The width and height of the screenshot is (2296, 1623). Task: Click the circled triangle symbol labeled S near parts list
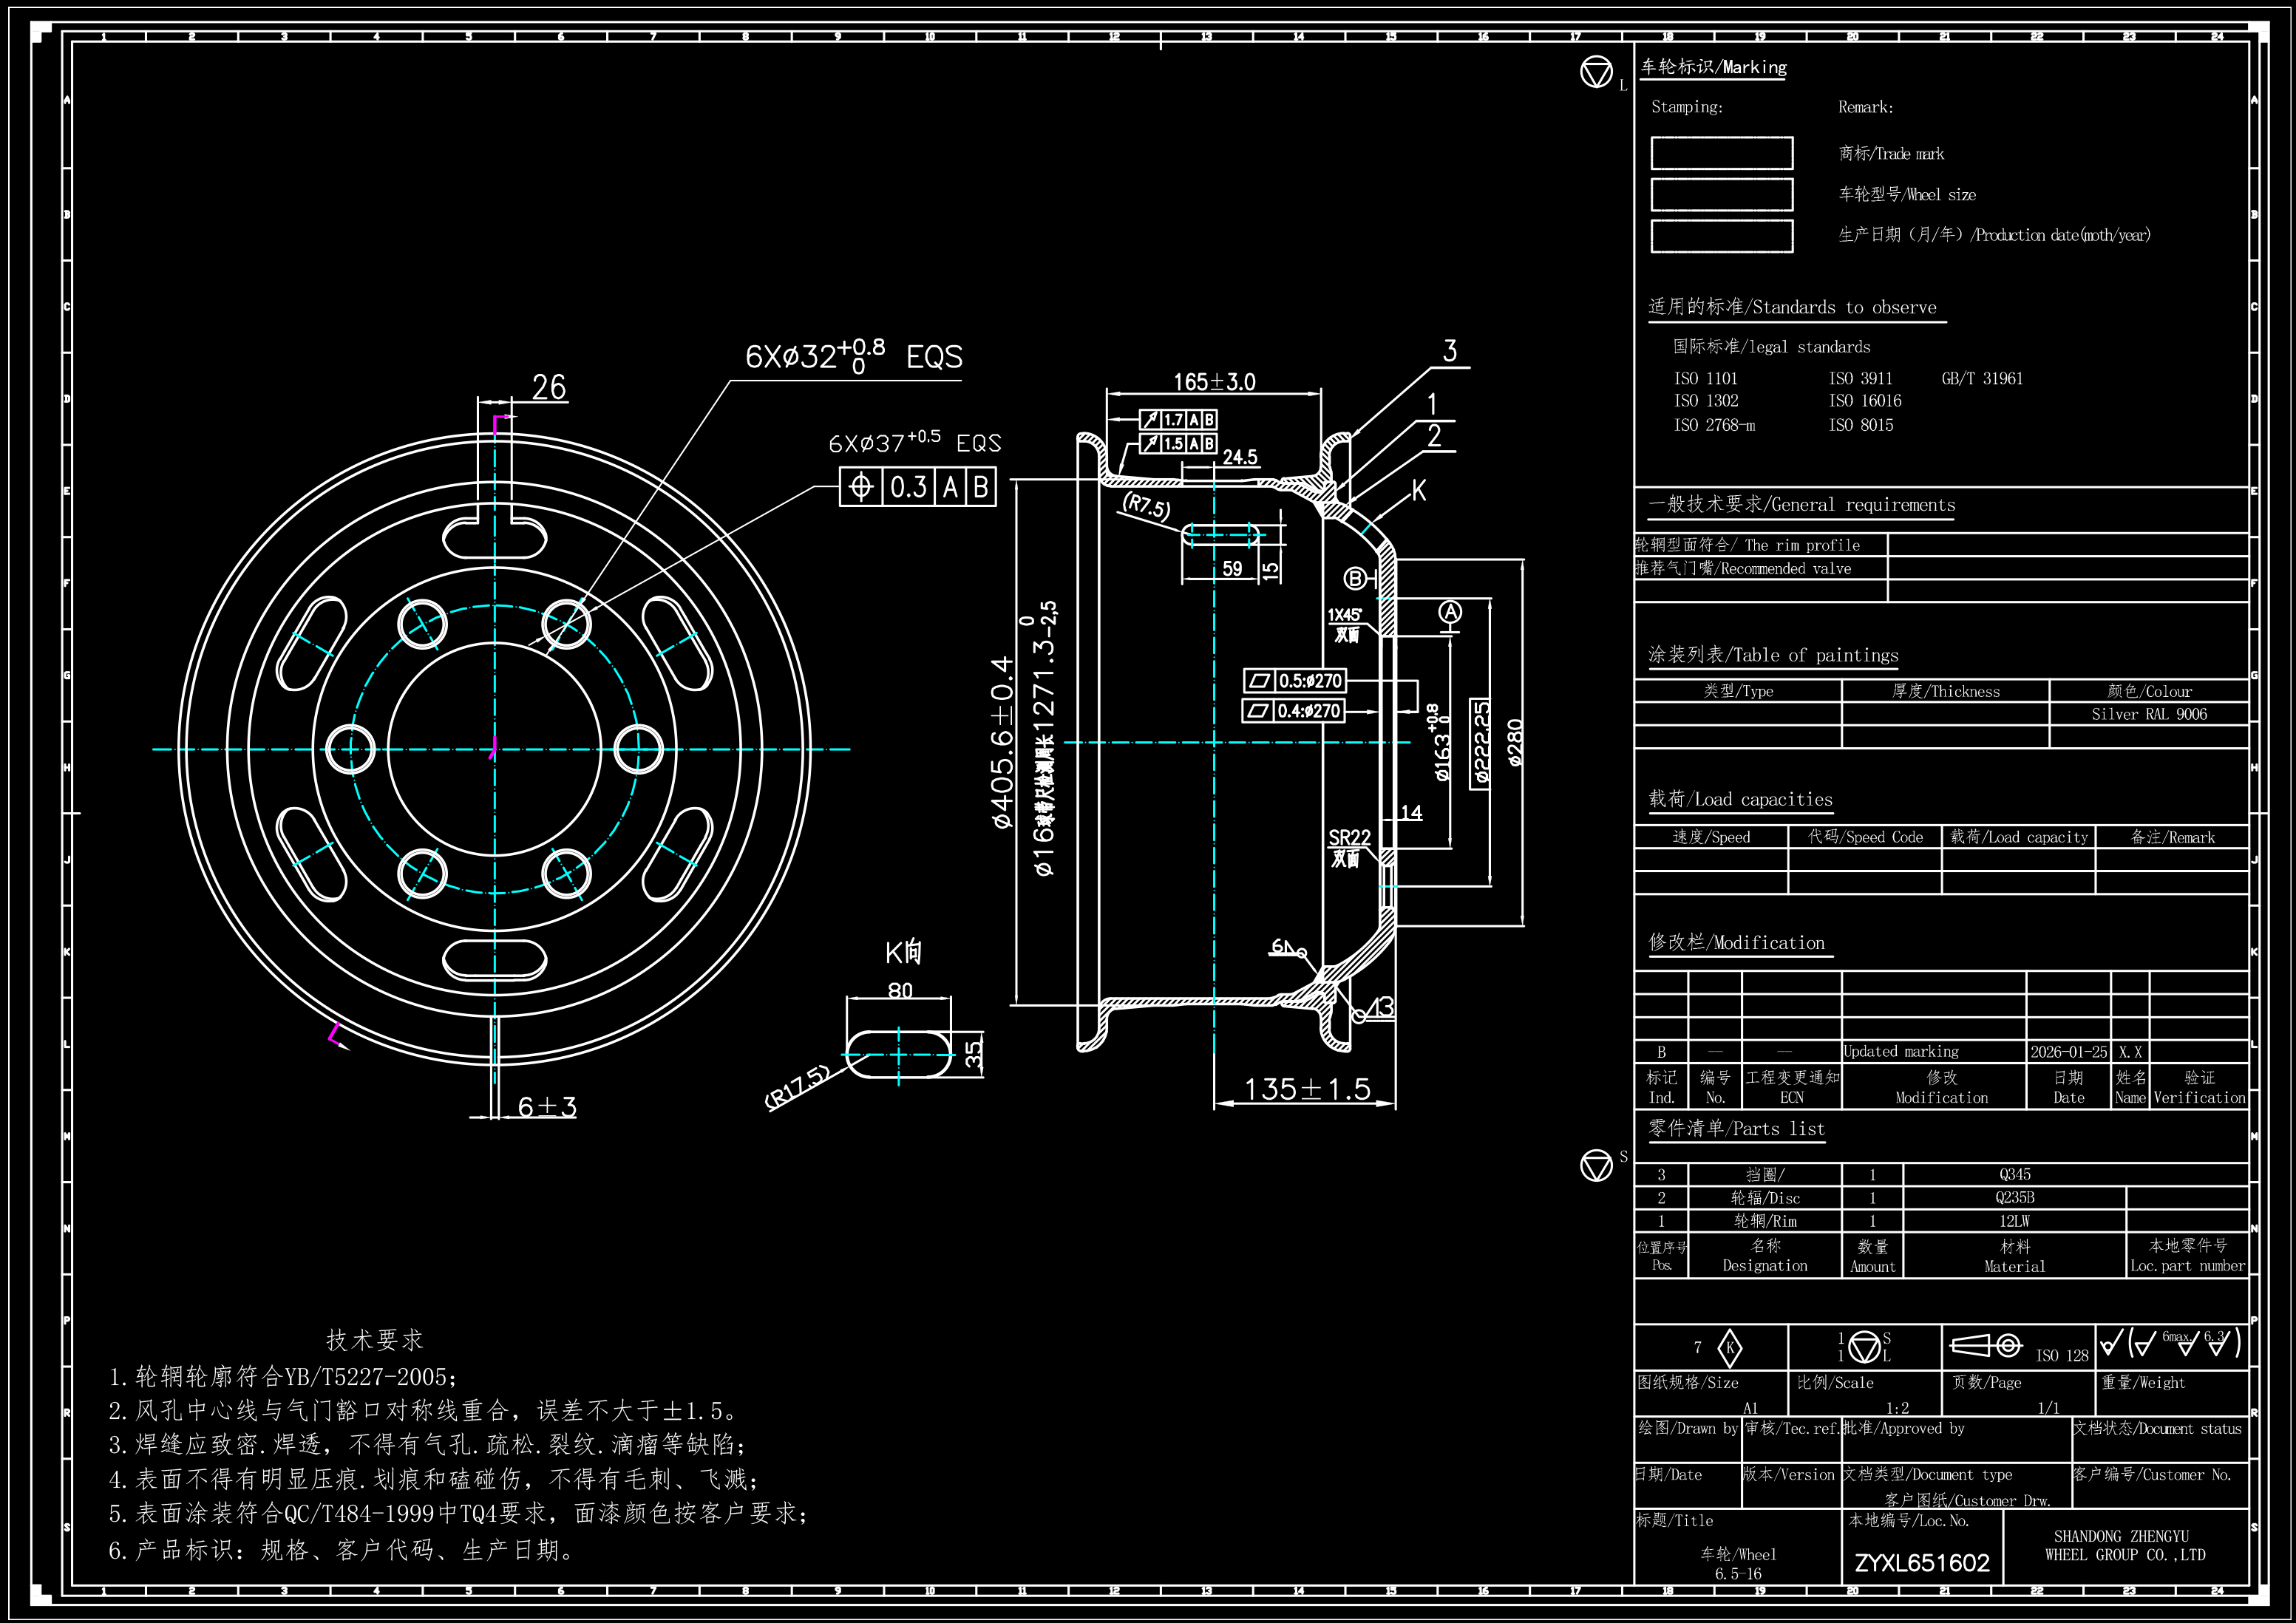click(1596, 1165)
